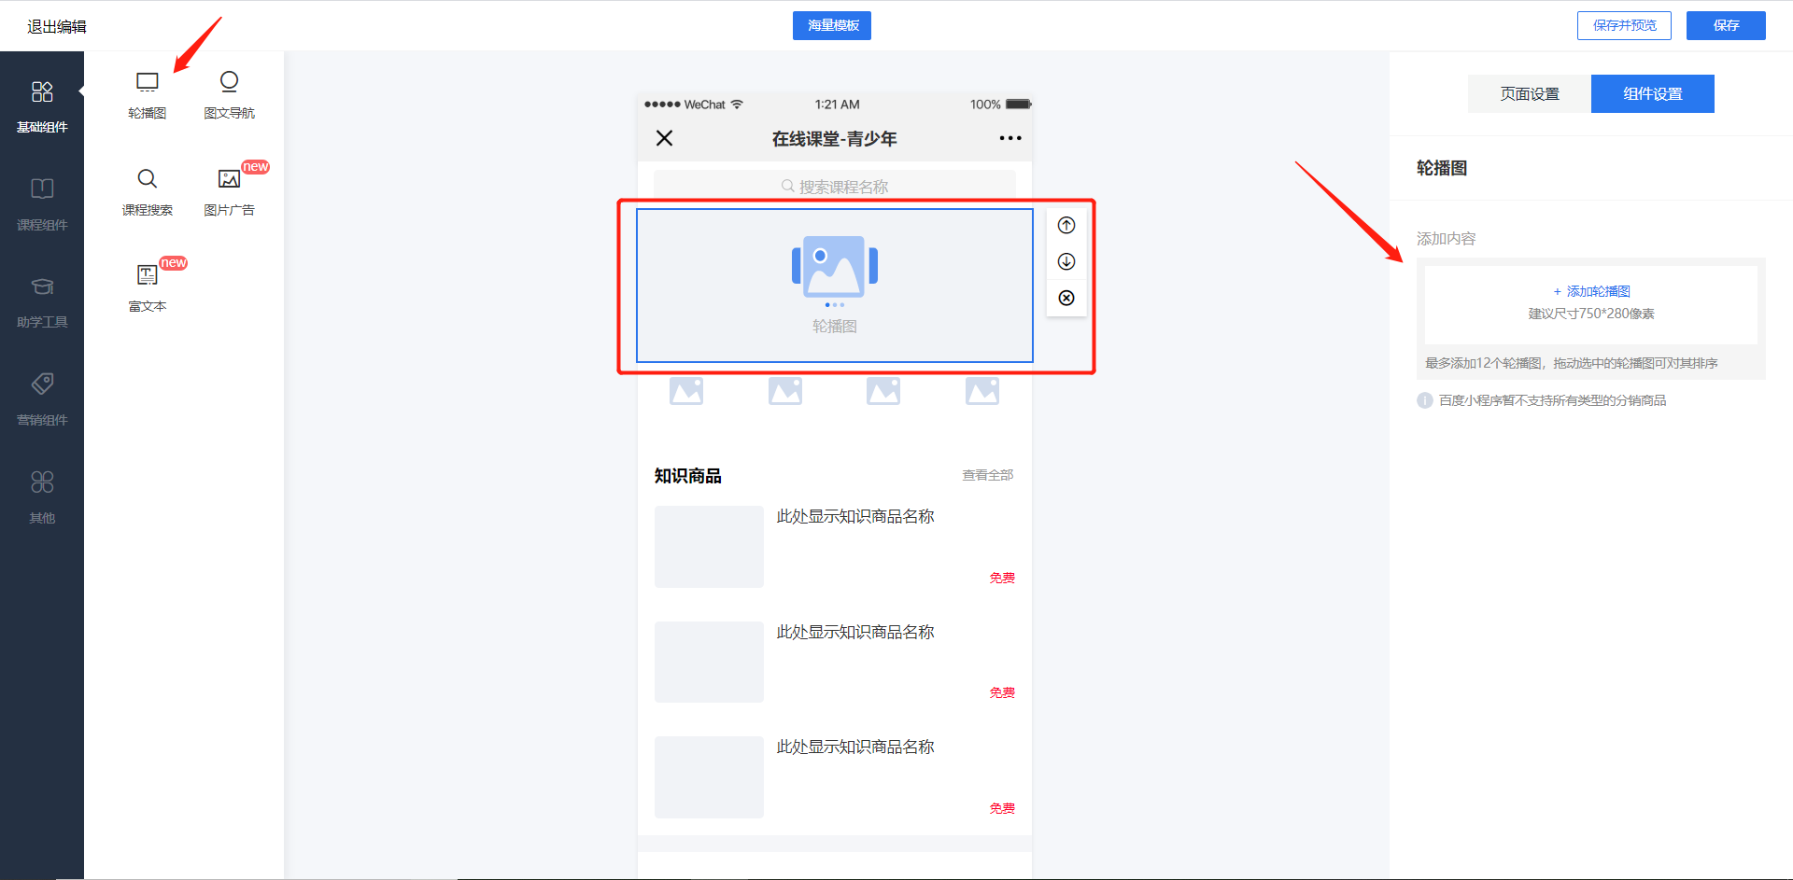Click 查看全部 next to 知识商品
1793x880 pixels.
(988, 475)
